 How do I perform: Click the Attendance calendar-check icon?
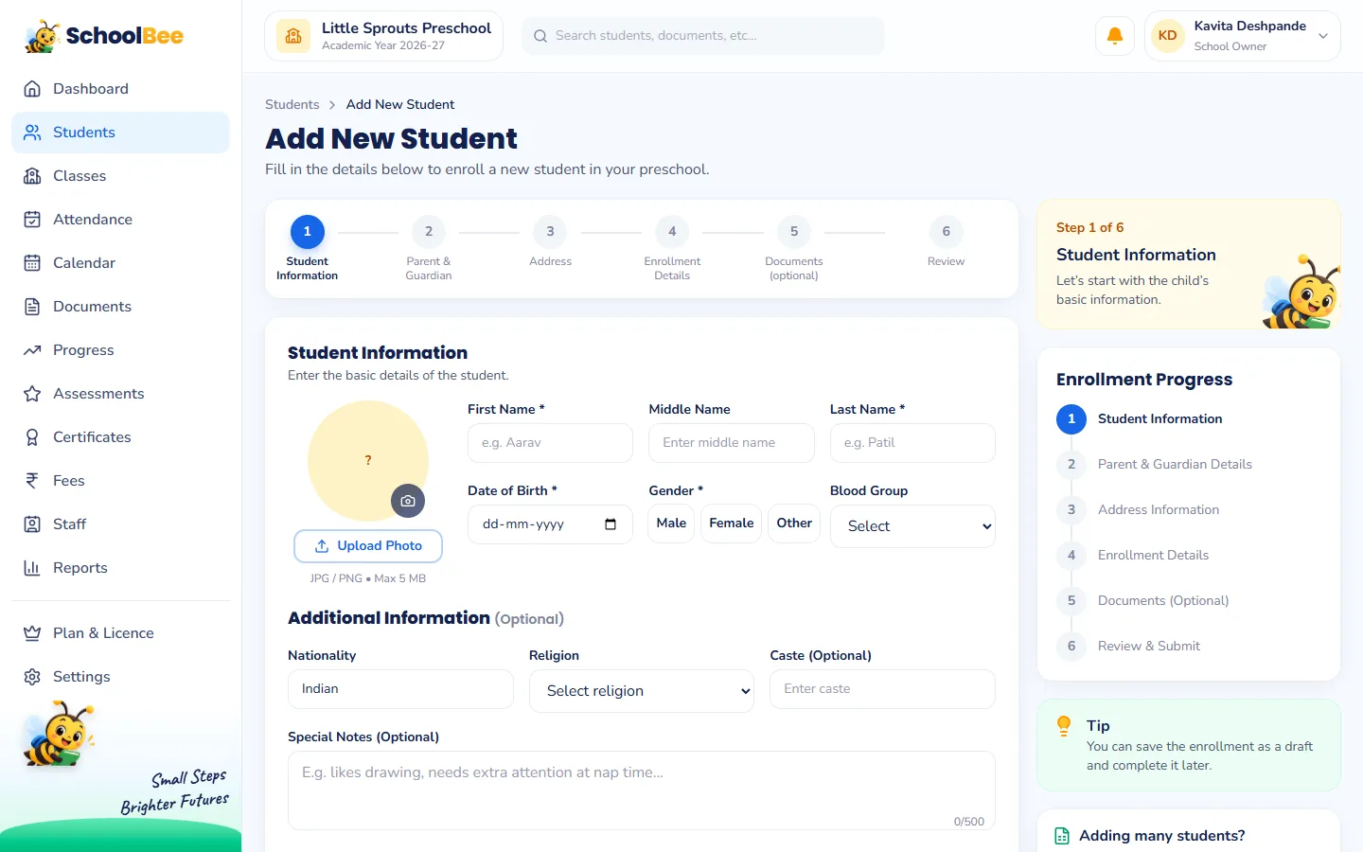point(32,220)
